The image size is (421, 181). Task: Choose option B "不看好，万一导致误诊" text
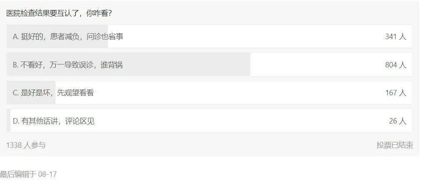67,65
